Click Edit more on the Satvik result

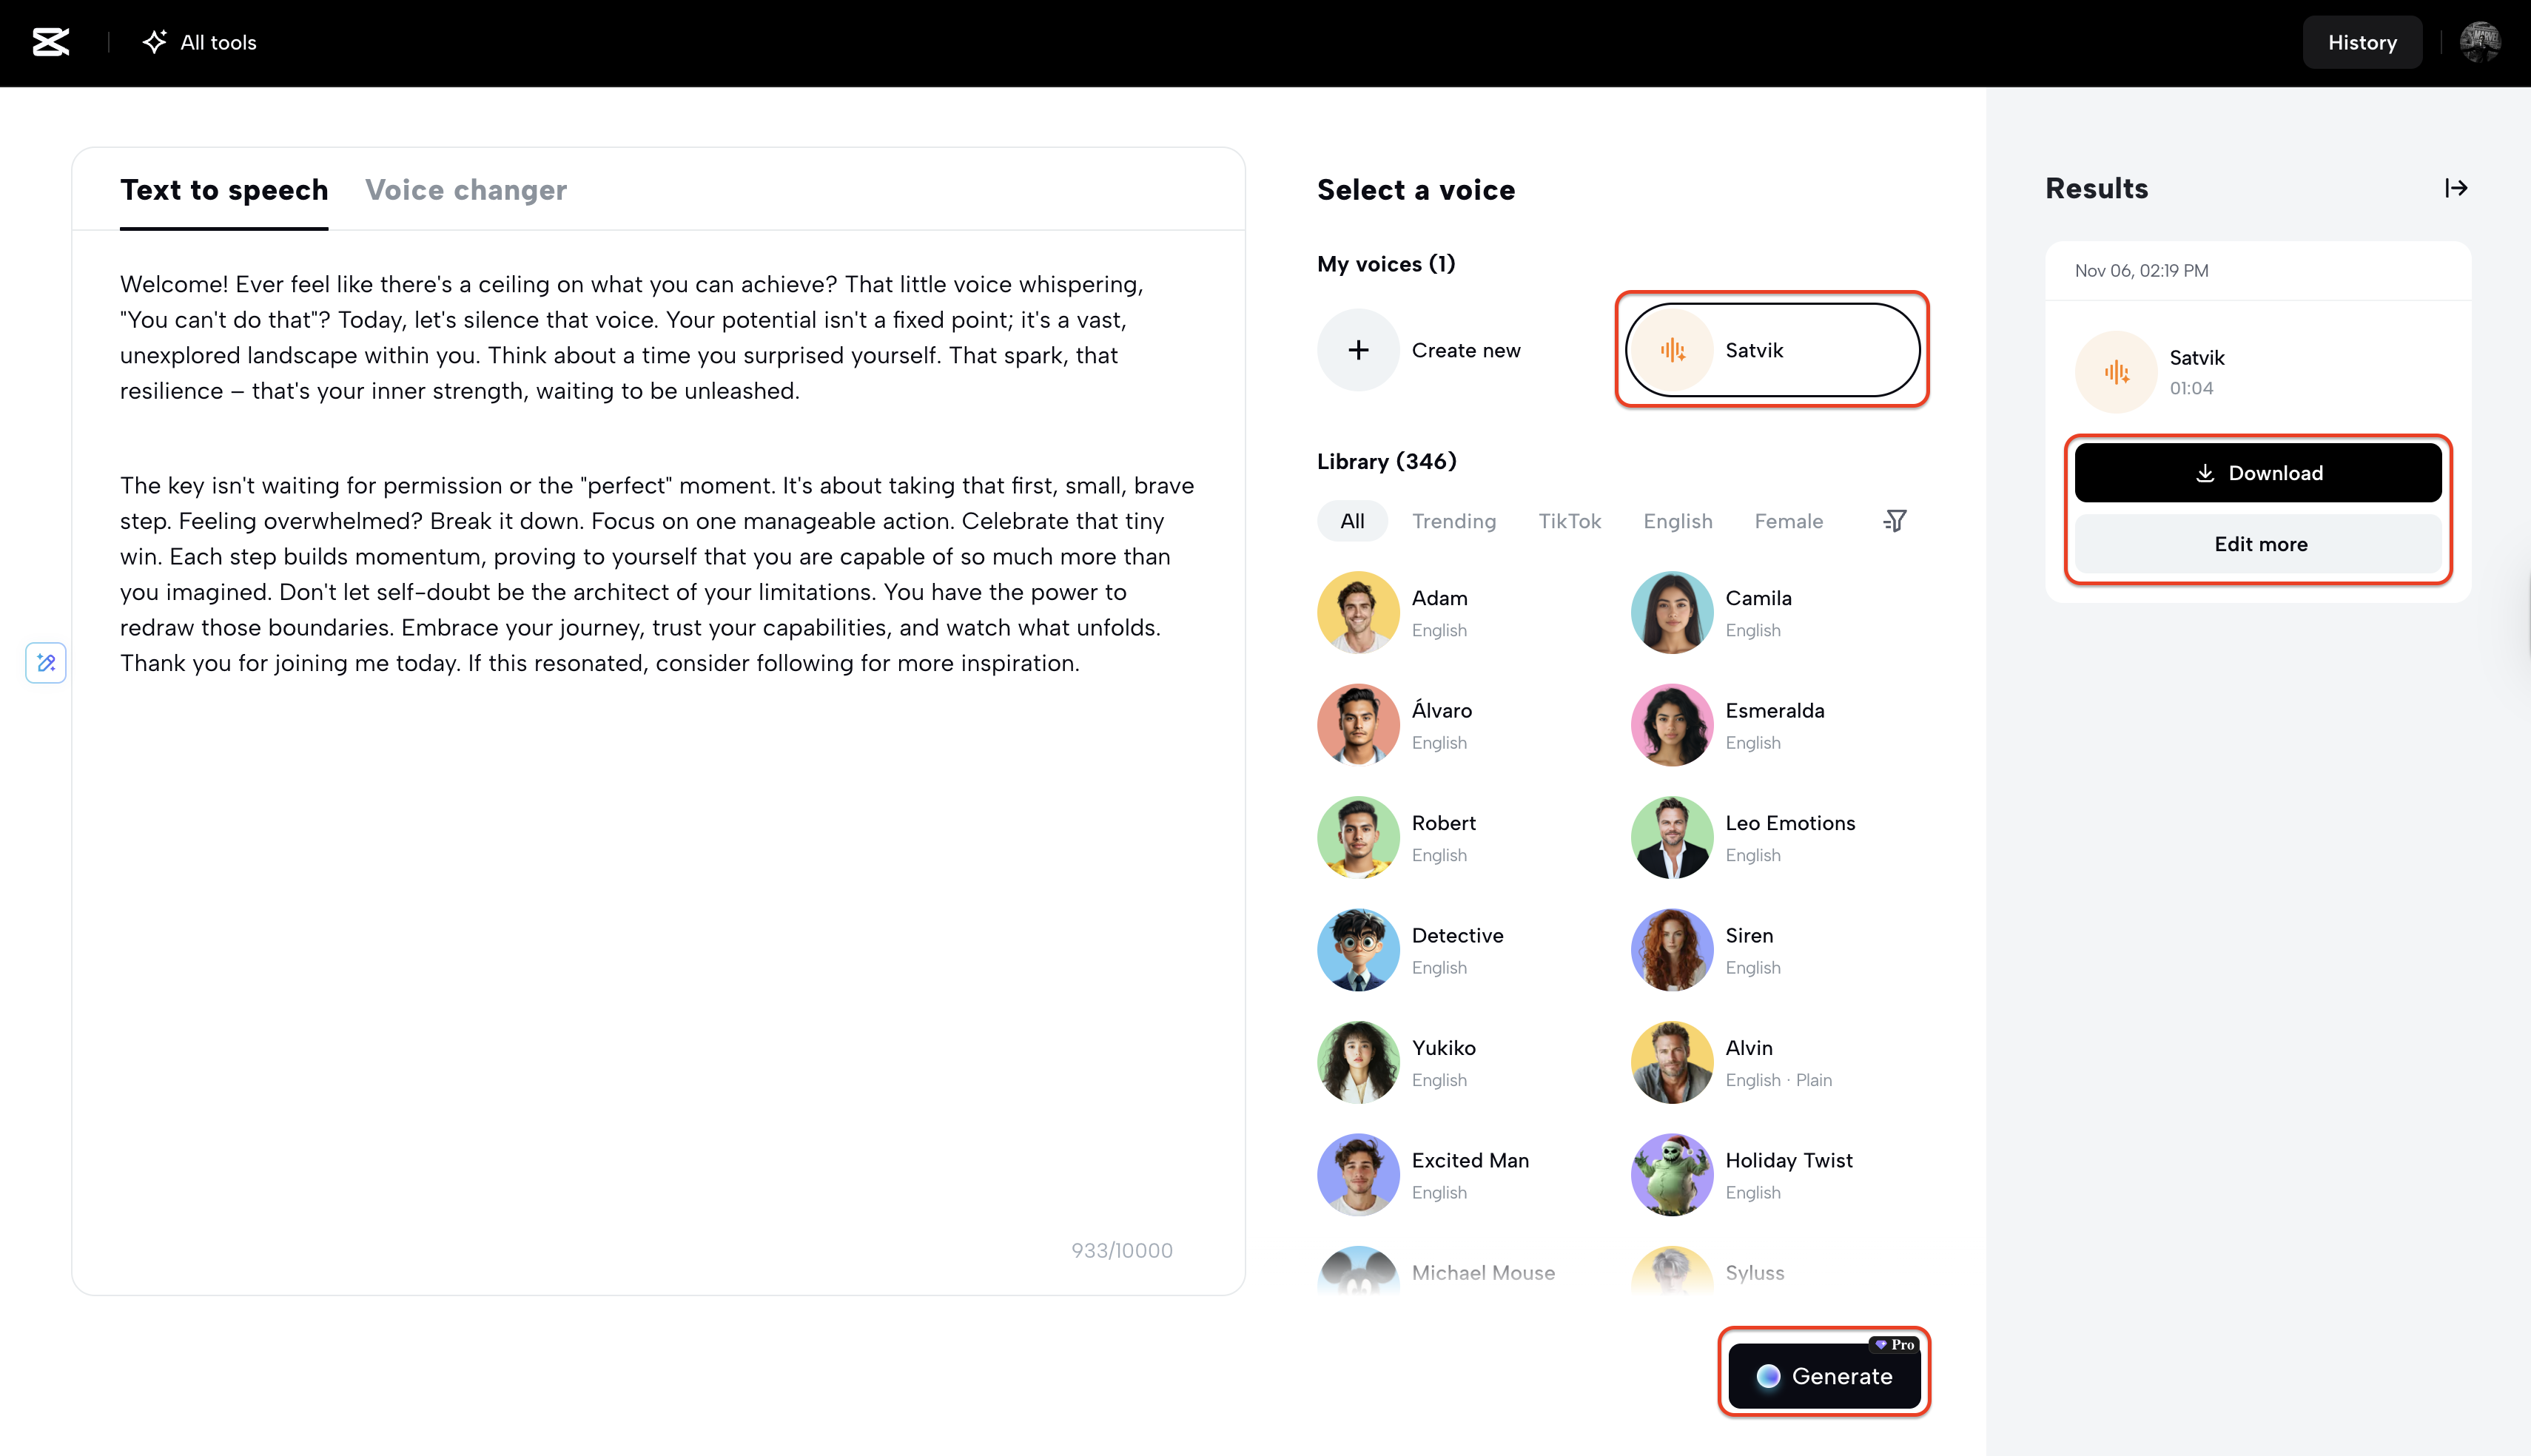[2259, 544]
